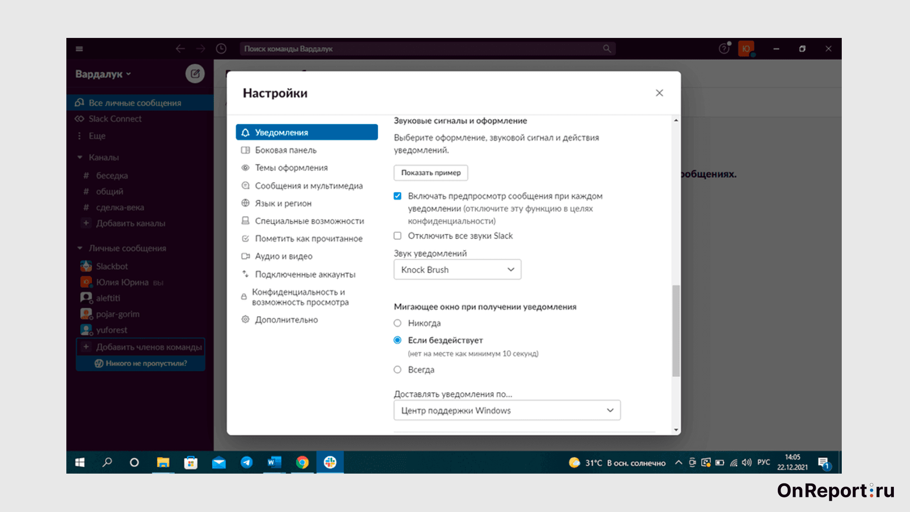This screenshot has width=910, height=512.
Task: Open the hamburger menu icon in Slack
Action: (79, 49)
